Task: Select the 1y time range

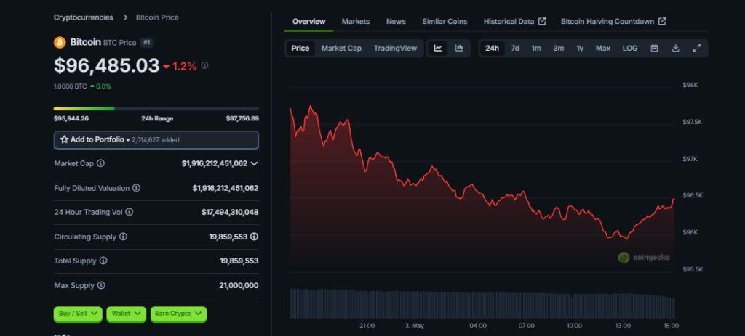Action: tap(580, 49)
